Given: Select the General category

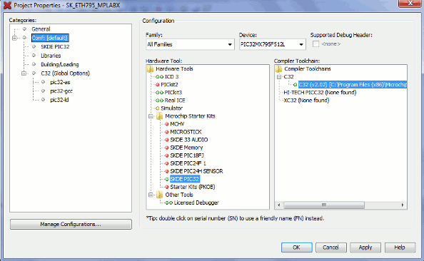Looking at the screenshot, I should coord(41,29).
